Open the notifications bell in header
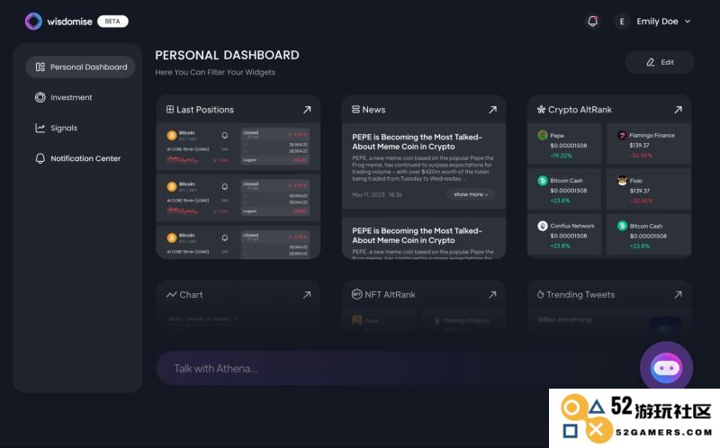 point(593,21)
